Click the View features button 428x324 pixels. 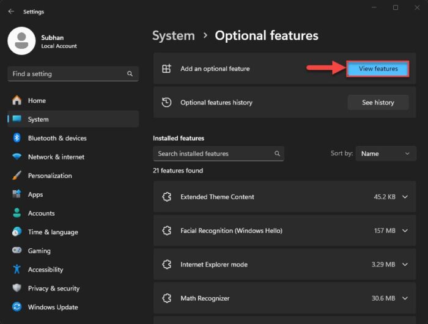click(x=378, y=69)
